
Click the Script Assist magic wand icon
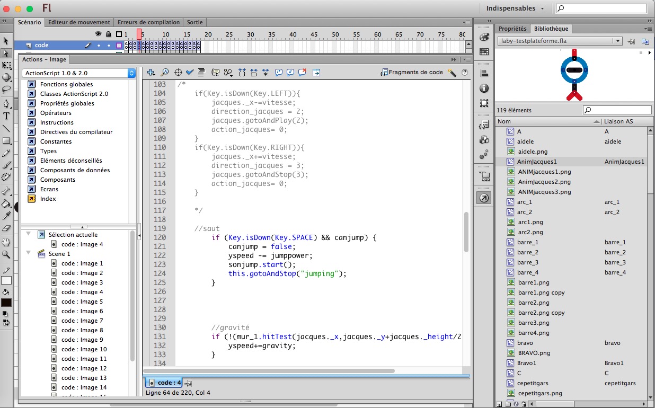[x=452, y=73]
